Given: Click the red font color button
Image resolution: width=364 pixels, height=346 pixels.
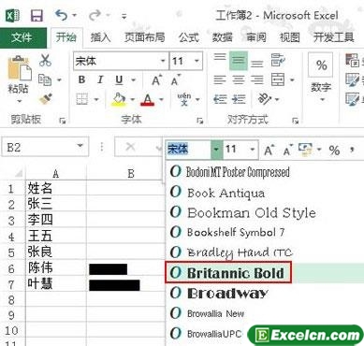Looking at the screenshot, I should pos(148,100).
